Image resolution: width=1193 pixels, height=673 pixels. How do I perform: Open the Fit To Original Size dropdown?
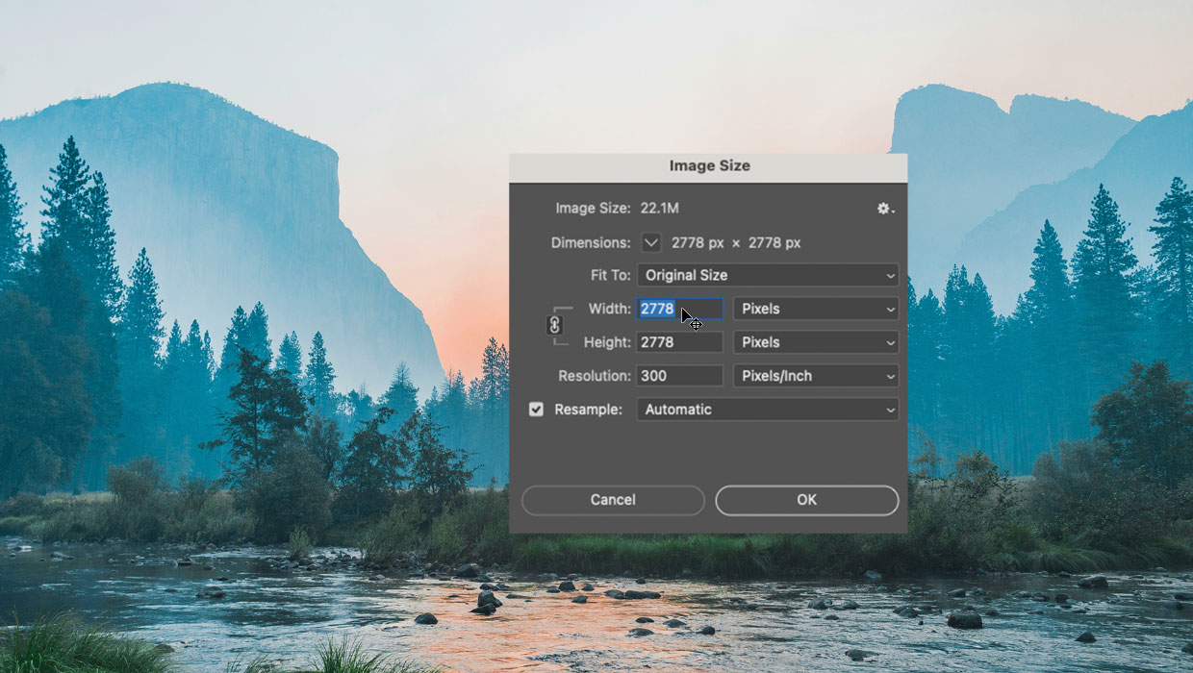coord(768,275)
